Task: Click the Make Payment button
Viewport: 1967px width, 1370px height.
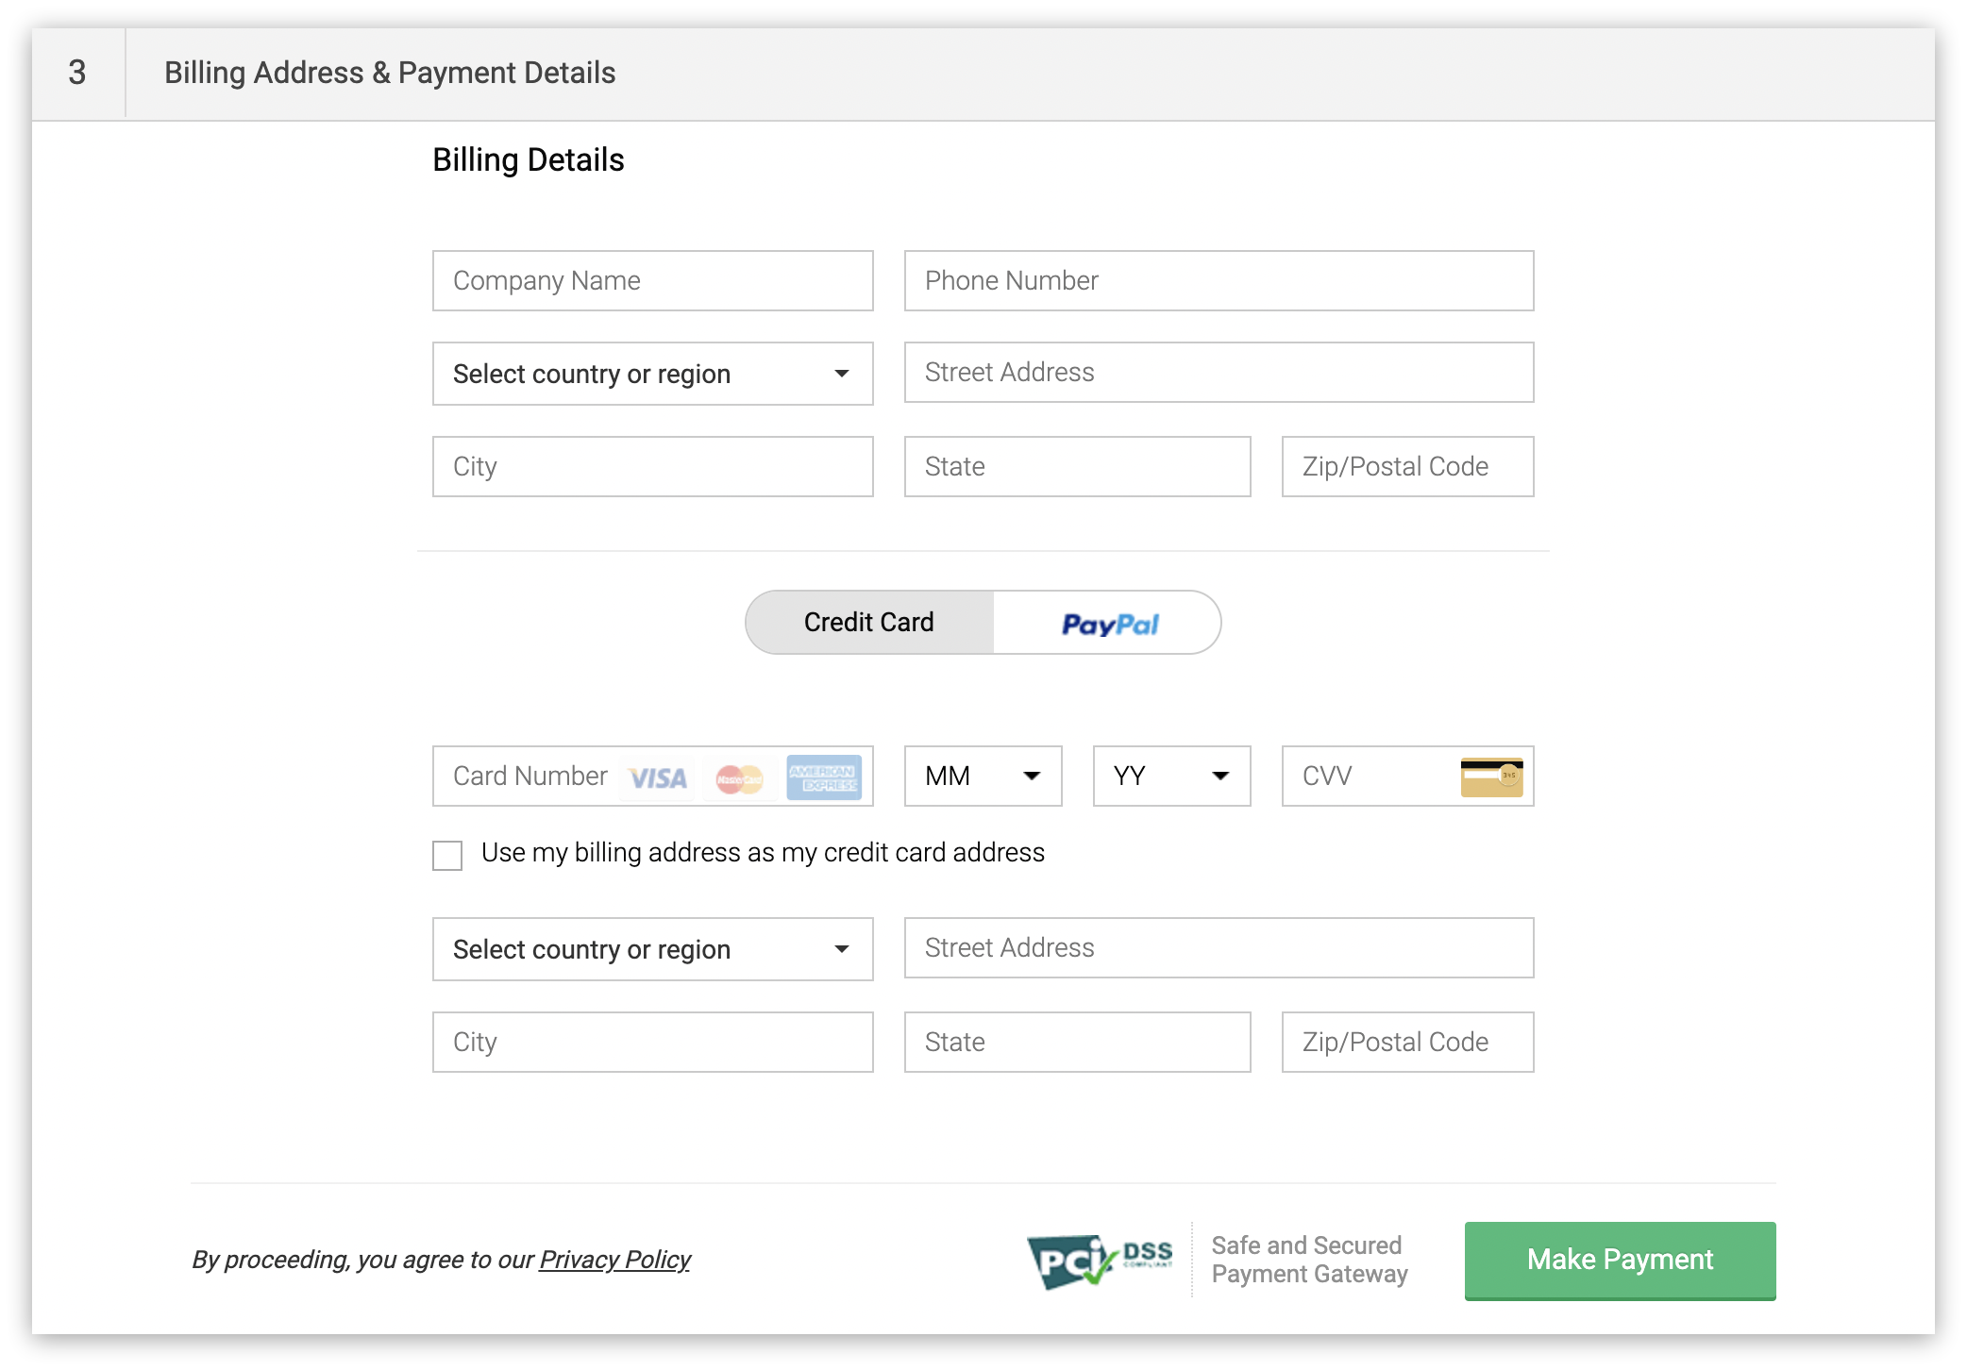Action: 1621,1261
